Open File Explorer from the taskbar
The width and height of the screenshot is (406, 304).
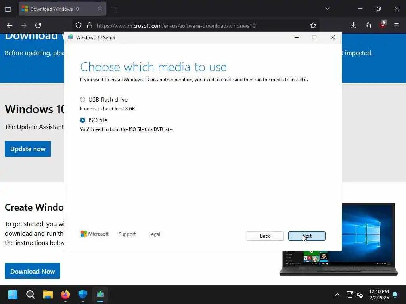pos(48,294)
